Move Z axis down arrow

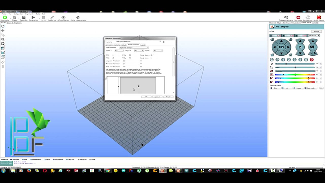click(300, 53)
